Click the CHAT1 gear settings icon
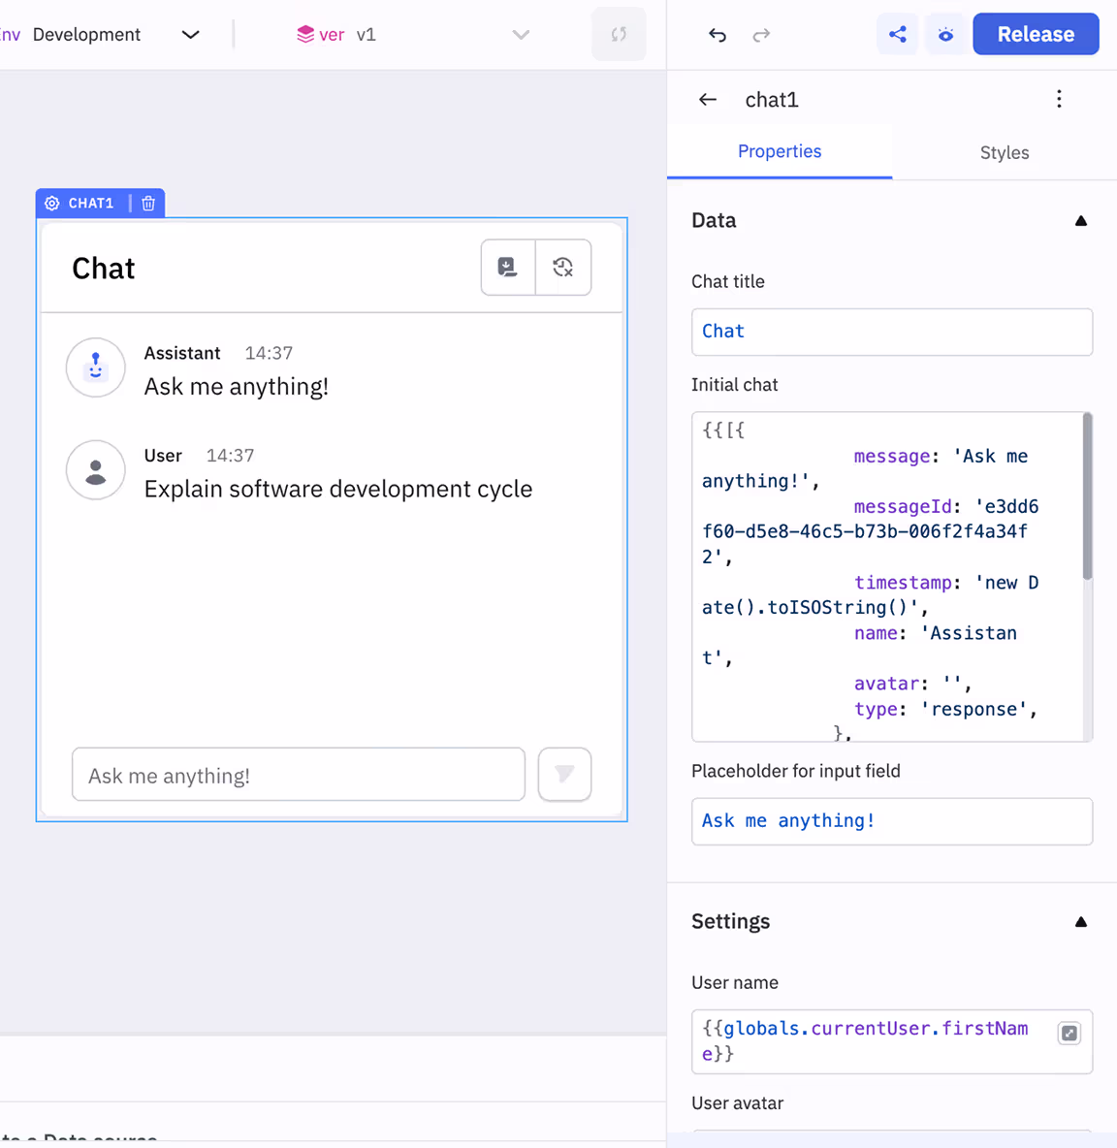The image size is (1117, 1148). click(52, 204)
